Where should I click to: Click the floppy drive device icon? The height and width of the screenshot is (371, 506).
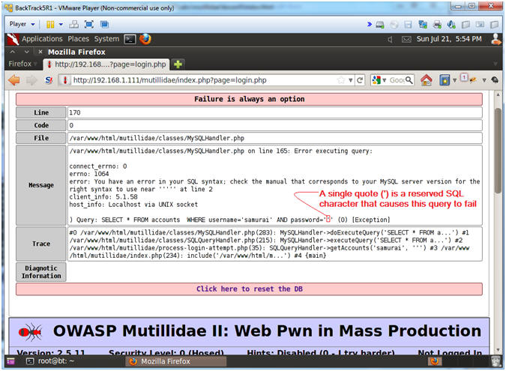click(x=408, y=25)
